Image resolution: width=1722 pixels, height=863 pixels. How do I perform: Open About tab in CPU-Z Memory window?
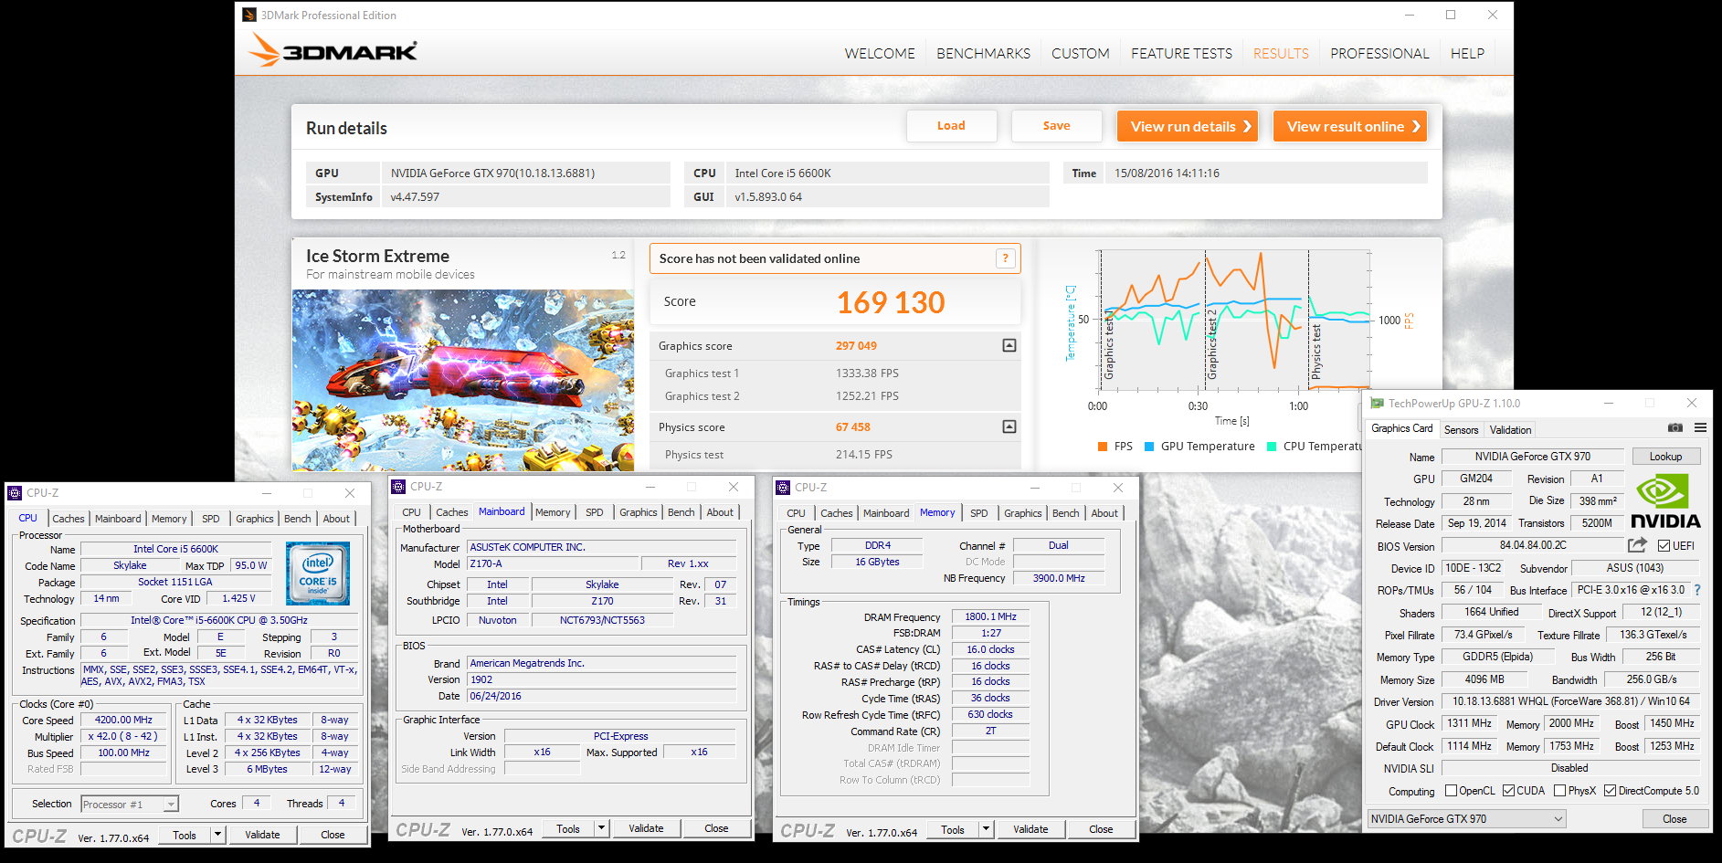point(1104,513)
